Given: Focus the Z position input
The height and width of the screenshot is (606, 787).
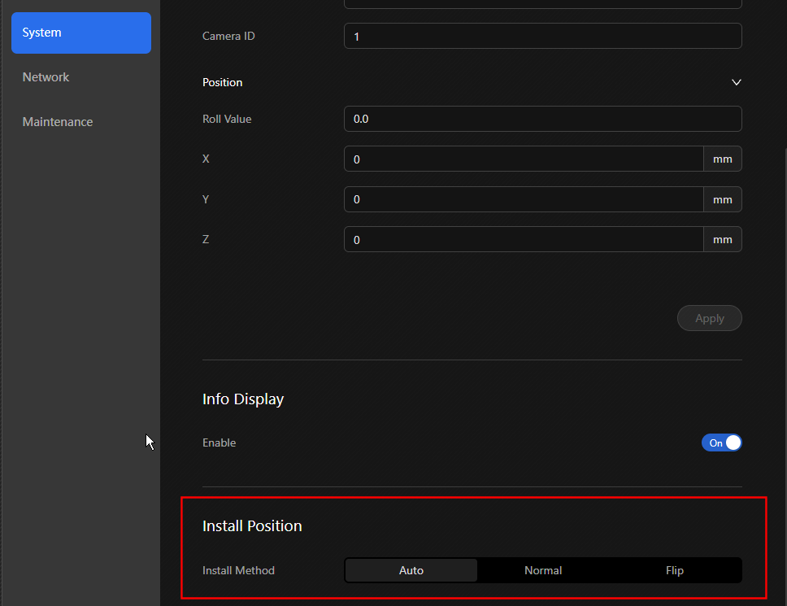Looking at the screenshot, I should click(x=524, y=239).
